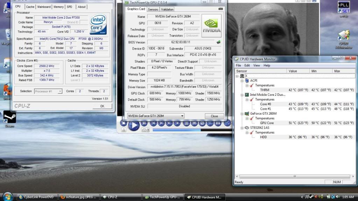Click the root computer icon in Hardware Monitor
This screenshot has width=358, height=201.
tap(242, 76)
